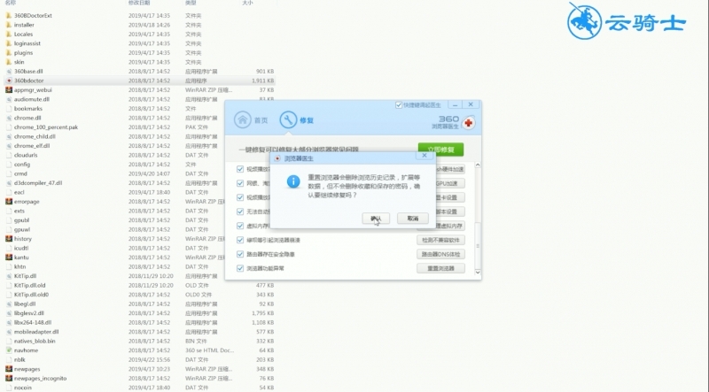Viewport: 709px width, 392px height.
Task: Click the 浏览器医生 dialog title icon
Action: tap(277, 158)
